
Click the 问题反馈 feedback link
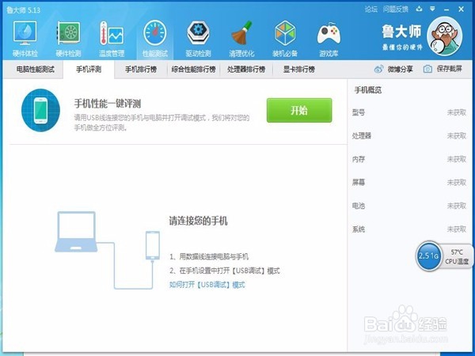pos(395,9)
